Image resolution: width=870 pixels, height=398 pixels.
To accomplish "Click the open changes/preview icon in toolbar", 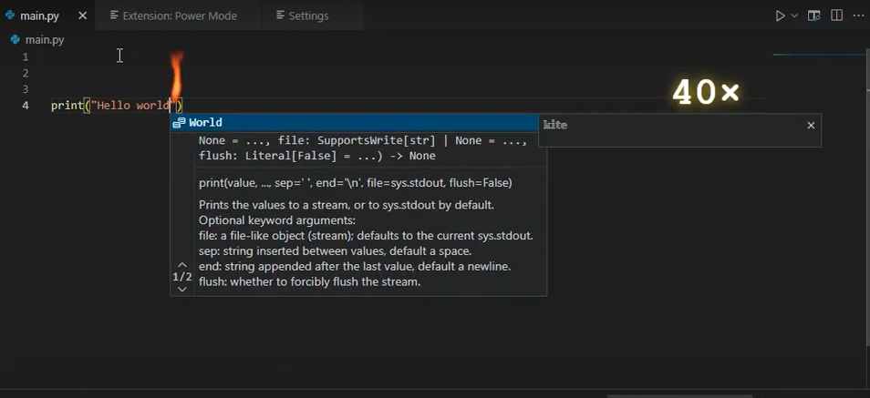I will (814, 15).
